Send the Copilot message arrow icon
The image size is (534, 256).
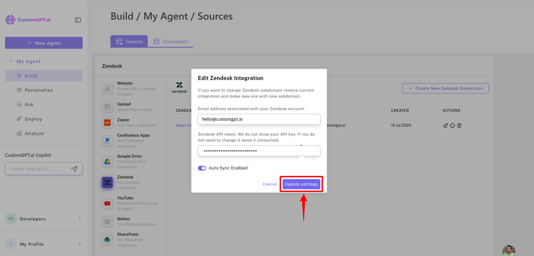click(x=74, y=169)
